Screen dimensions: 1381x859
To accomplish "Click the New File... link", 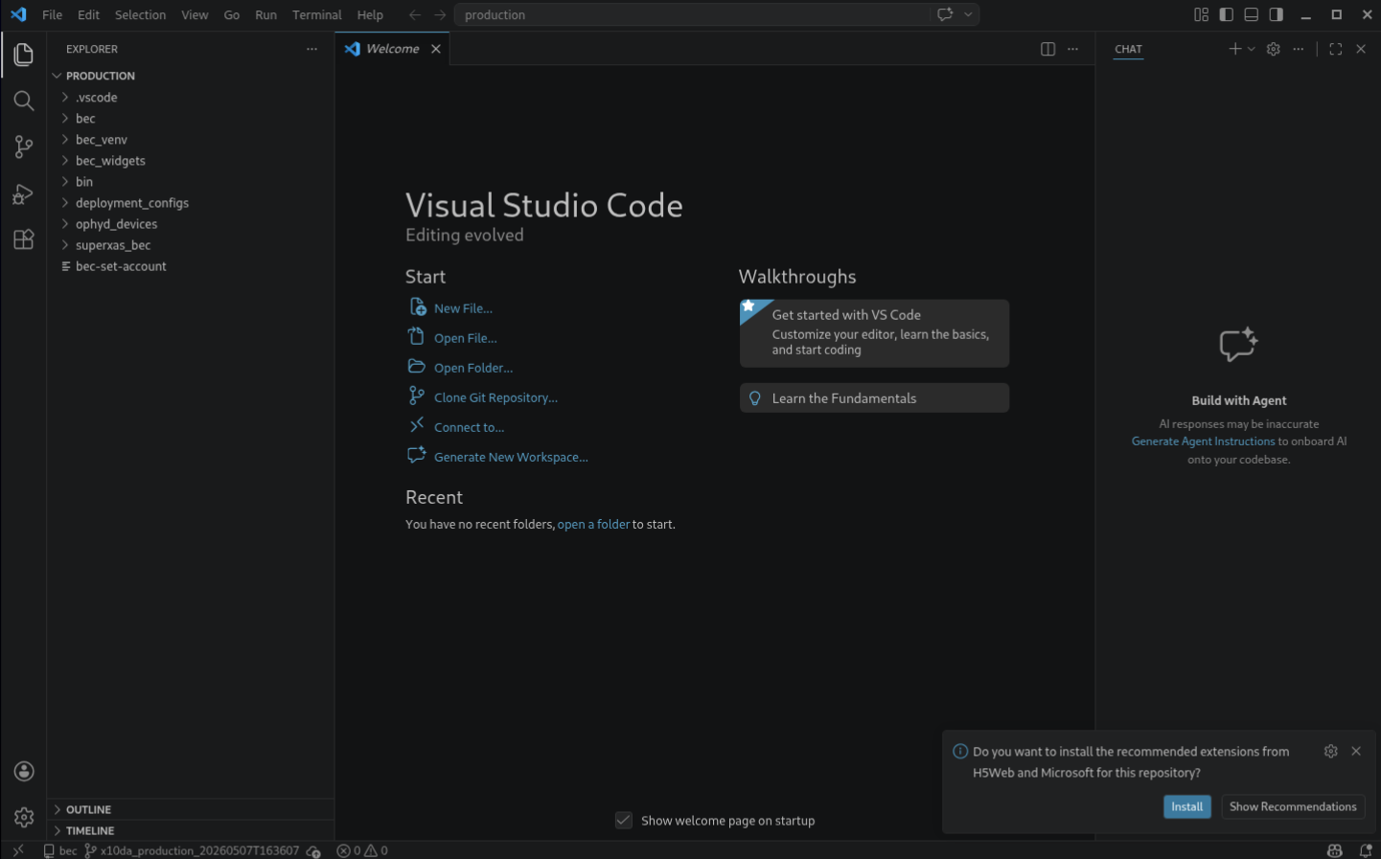I will coord(463,308).
